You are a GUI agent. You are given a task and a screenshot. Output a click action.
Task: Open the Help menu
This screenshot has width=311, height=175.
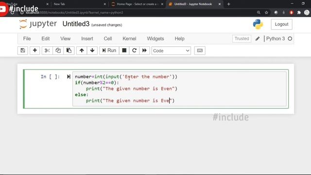pos(179,39)
